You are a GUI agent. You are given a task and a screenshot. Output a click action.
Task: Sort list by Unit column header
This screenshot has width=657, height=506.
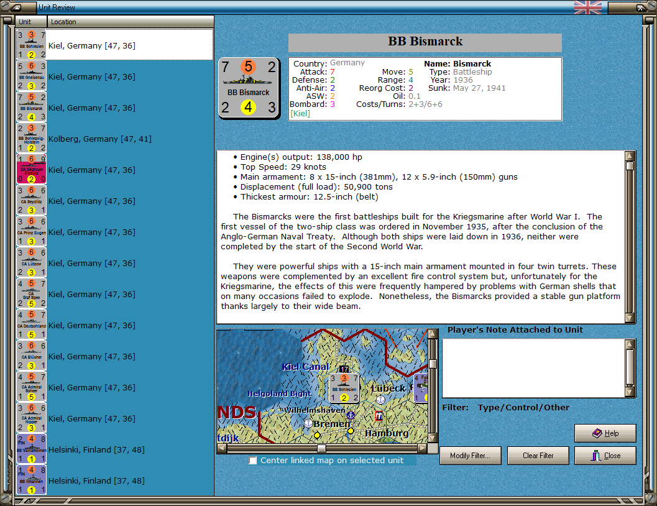[32, 22]
